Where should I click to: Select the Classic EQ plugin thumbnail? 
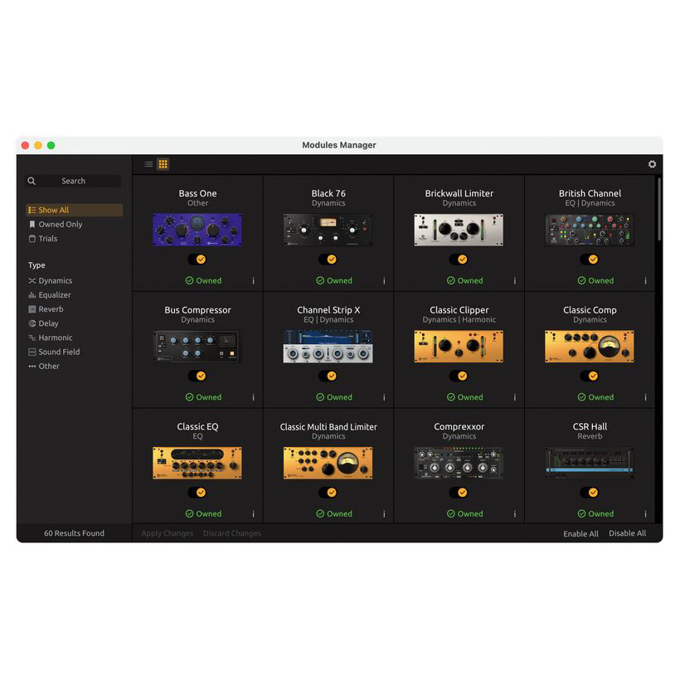(x=197, y=464)
